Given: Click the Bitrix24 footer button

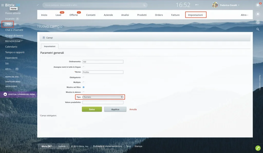Looking at the screenshot, I should [x=47, y=146].
